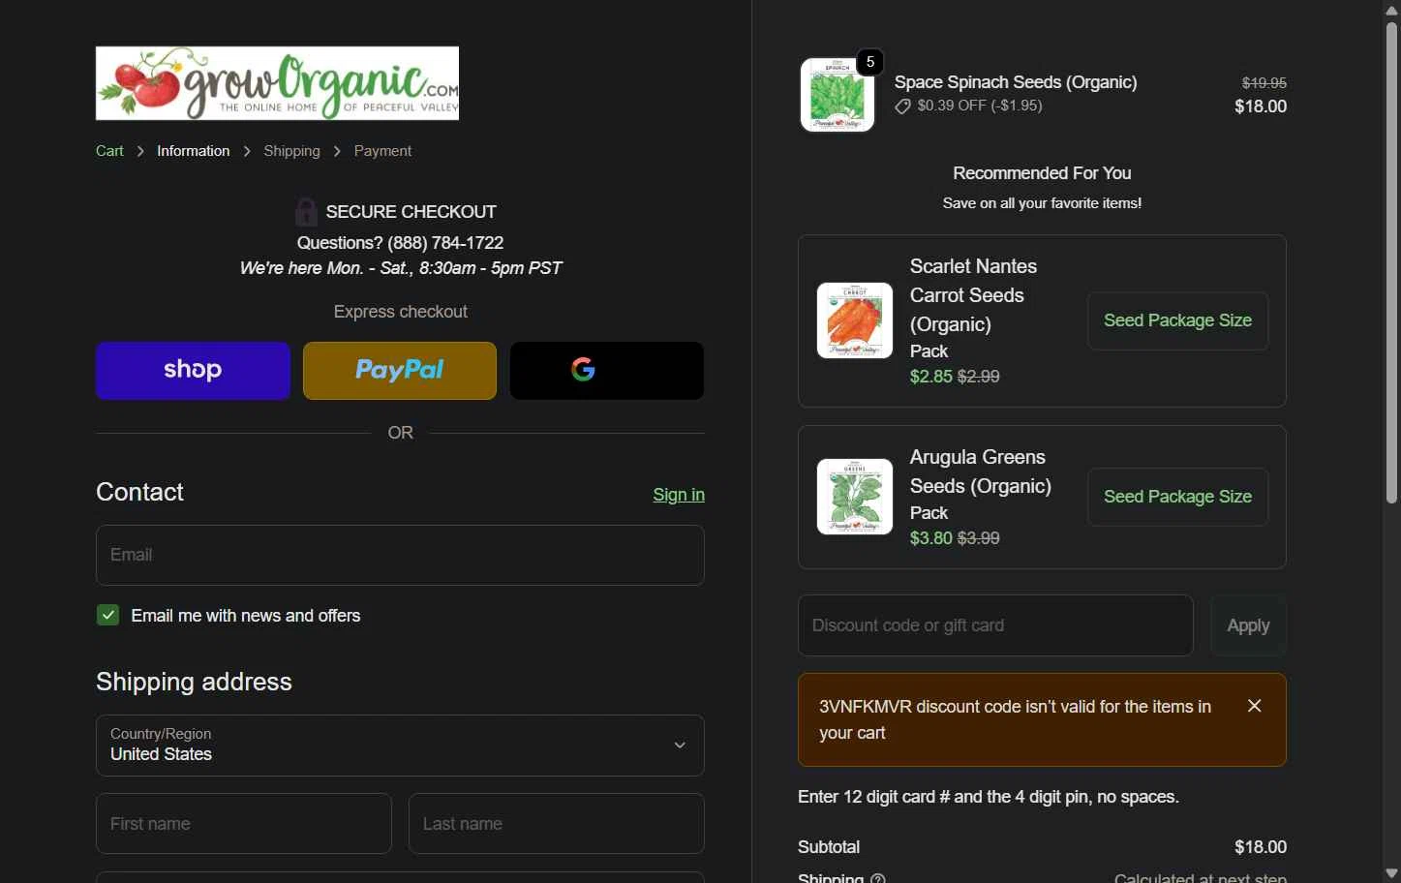Click the $3.80 arugula seeds price
This screenshot has width=1401, height=883.
pos(931,538)
